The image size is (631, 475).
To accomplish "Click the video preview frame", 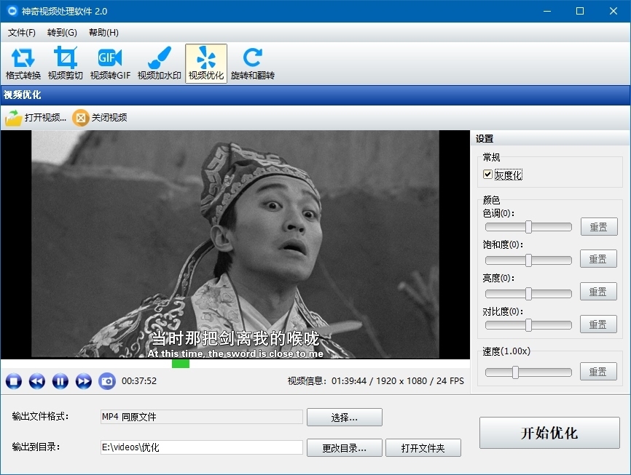I will [235, 244].
